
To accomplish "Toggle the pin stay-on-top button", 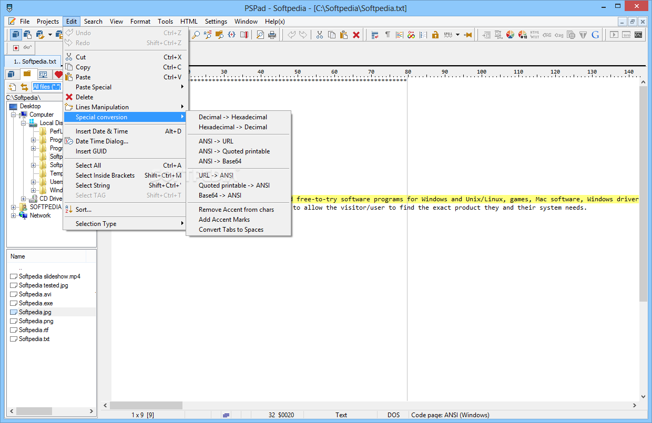I will coord(467,35).
